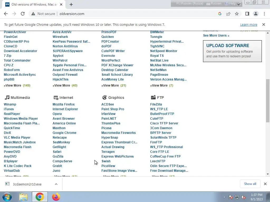Click Learn more link
The image size is (270, 202).
click(x=249, y=24)
